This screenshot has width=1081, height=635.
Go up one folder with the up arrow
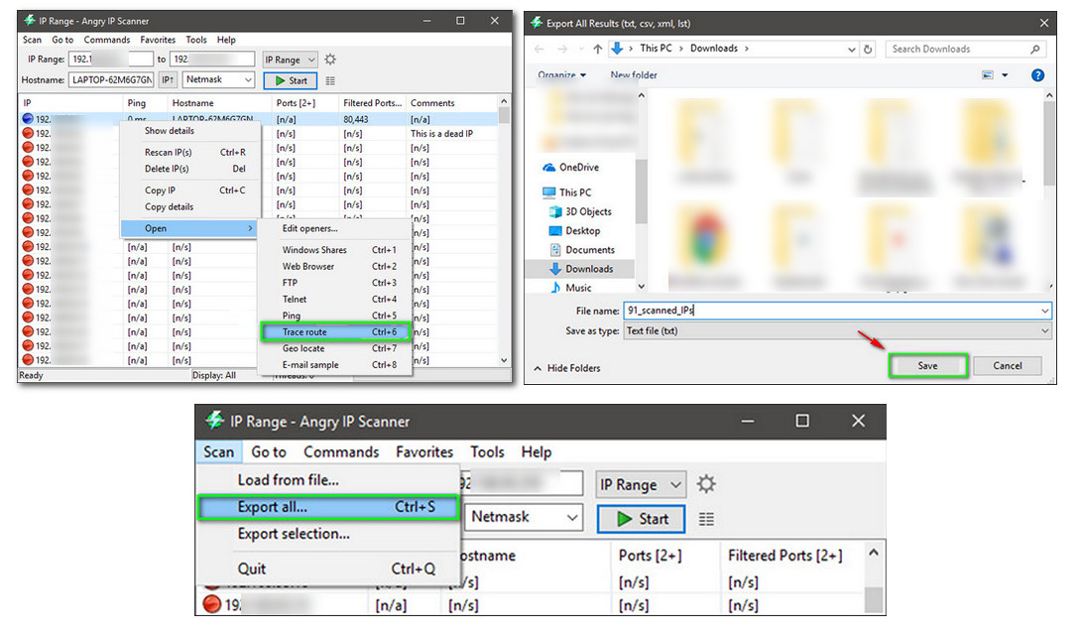point(598,49)
